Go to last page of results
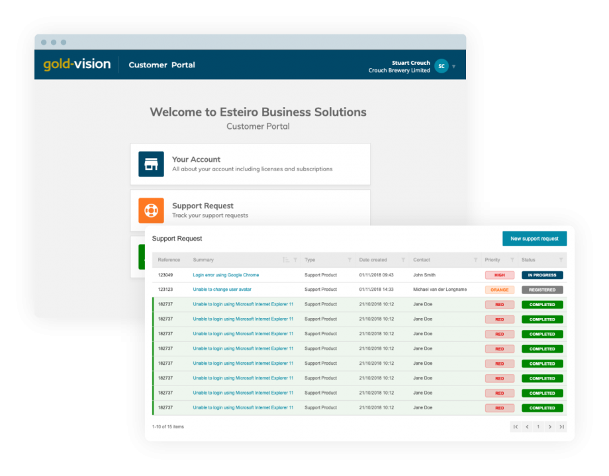The width and height of the screenshot is (609, 476). [x=561, y=426]
